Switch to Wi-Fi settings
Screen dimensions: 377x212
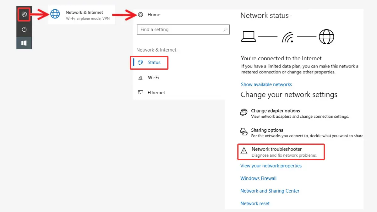(x=154, y=78)
